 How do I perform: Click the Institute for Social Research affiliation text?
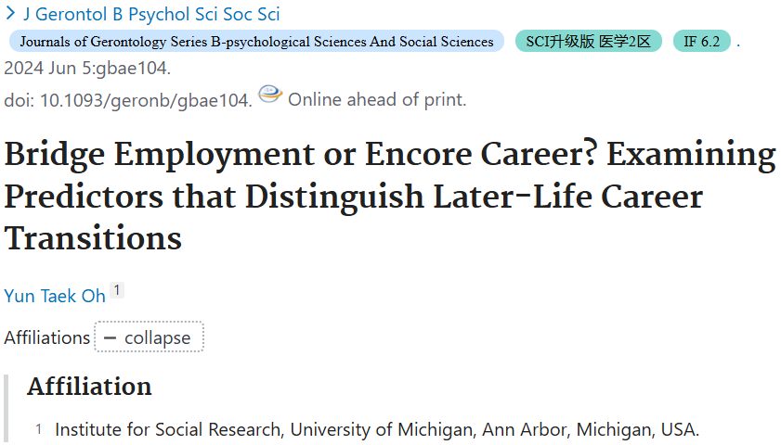pyautogui.click(x=377, y=429)
